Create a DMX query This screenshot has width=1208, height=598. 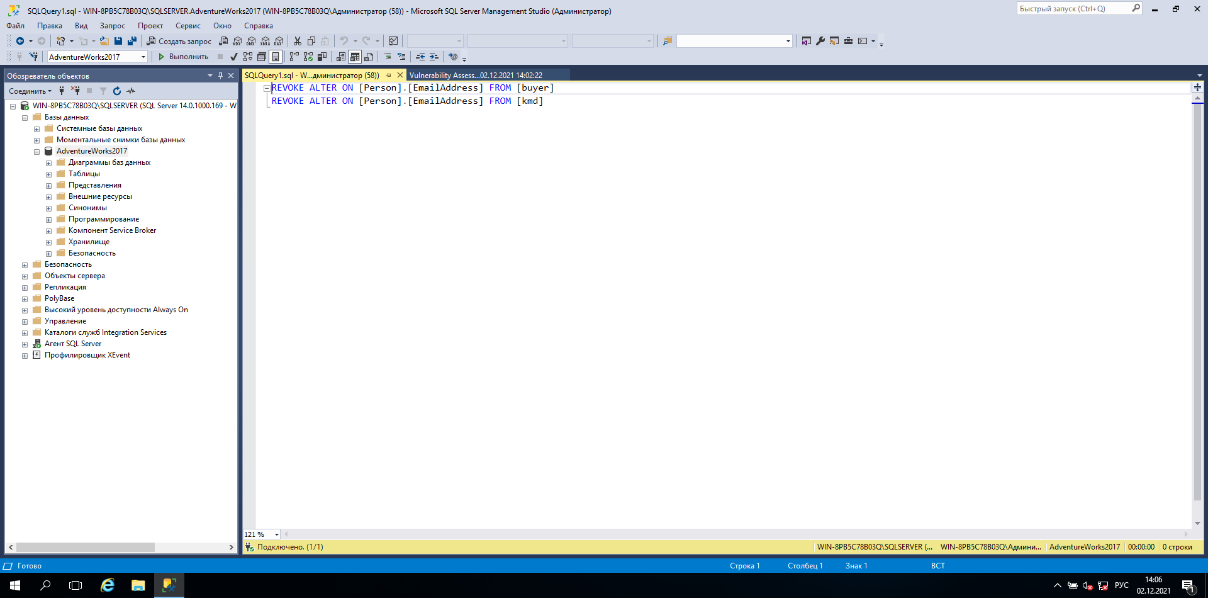point(251,41)
